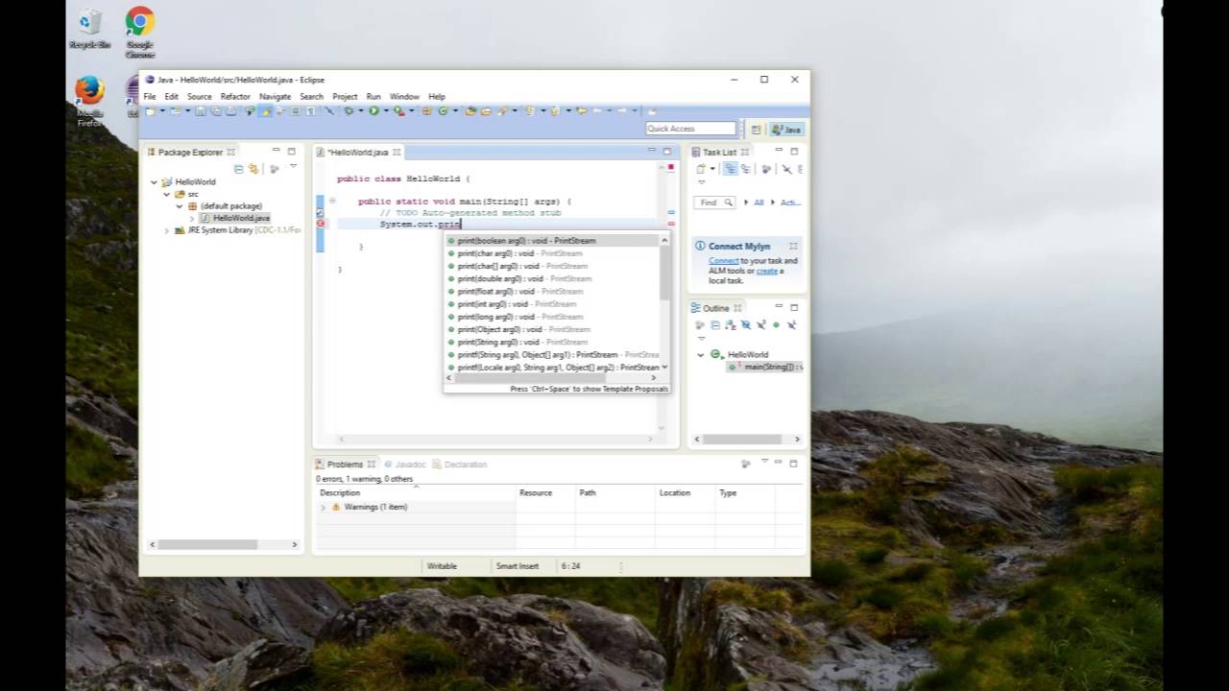The width and height of the screenshot is (1229, 691).
Task: Click the create local task link
Action: point(766,271)
